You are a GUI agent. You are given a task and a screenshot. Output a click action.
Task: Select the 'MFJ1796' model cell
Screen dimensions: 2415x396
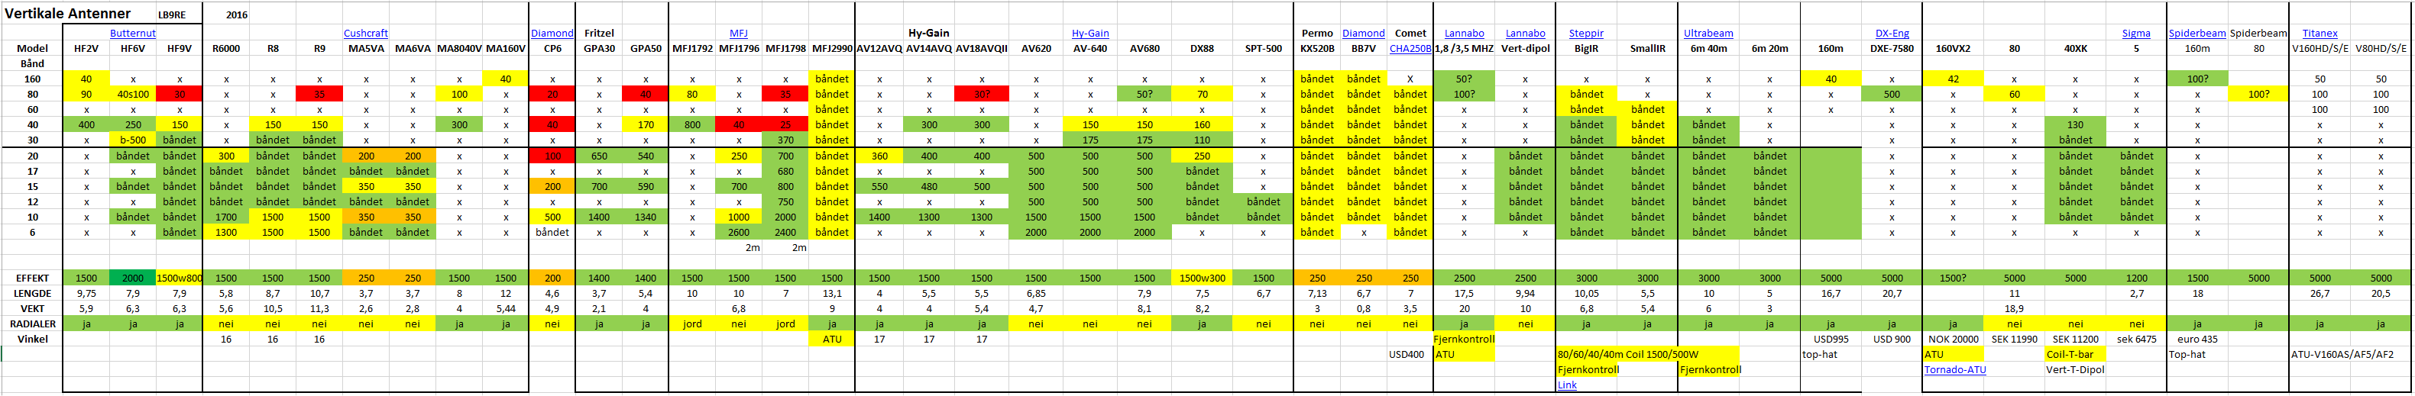point(739,49)
